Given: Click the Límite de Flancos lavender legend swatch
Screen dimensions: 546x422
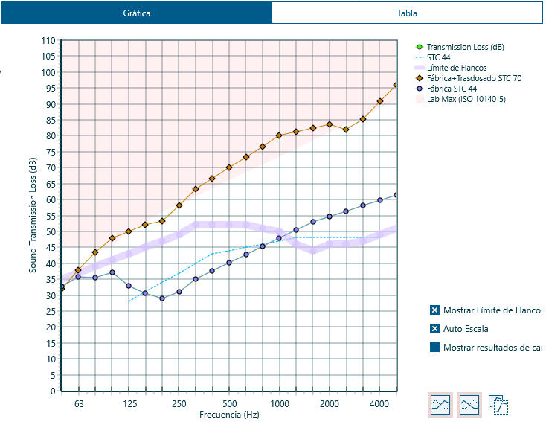Looking at the screenshot, I should tap(419, 68).
